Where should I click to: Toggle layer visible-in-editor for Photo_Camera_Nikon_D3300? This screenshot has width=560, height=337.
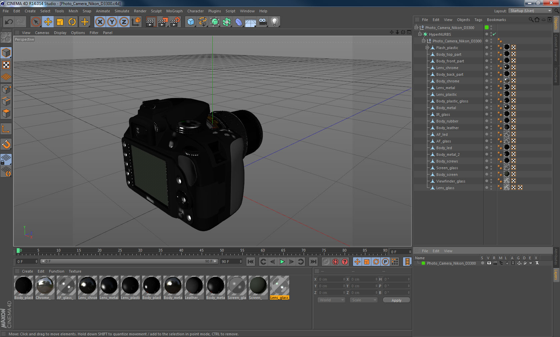click(489, 263)
